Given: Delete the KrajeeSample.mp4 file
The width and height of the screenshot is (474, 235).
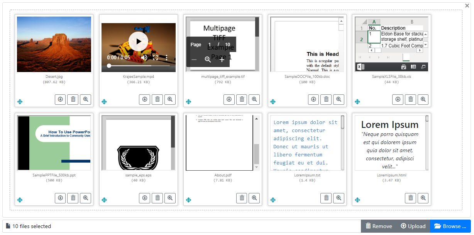Looking at the screenshot, I should pyautogui.click(x=157, y=99).
